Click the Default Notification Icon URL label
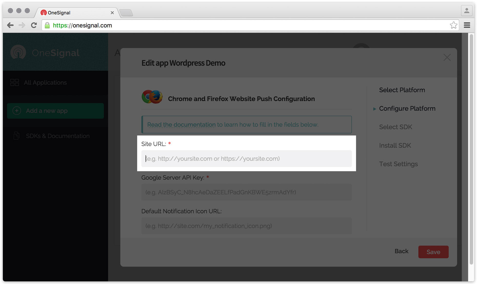The image size is (477, 284). coord(181,211)
